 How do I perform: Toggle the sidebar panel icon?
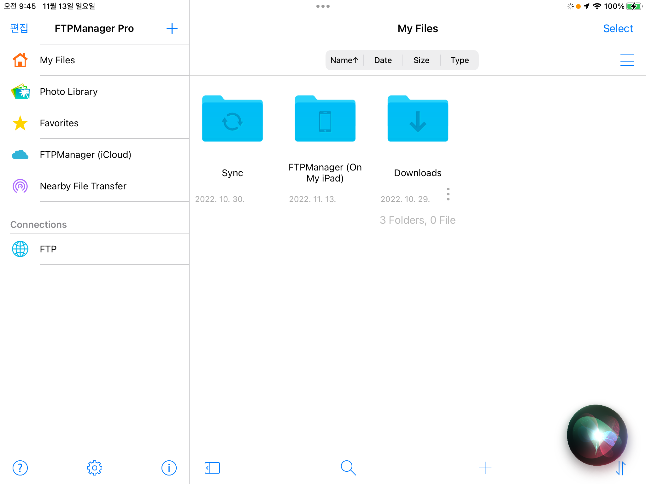pyautogui.click(x=212, y=468)
